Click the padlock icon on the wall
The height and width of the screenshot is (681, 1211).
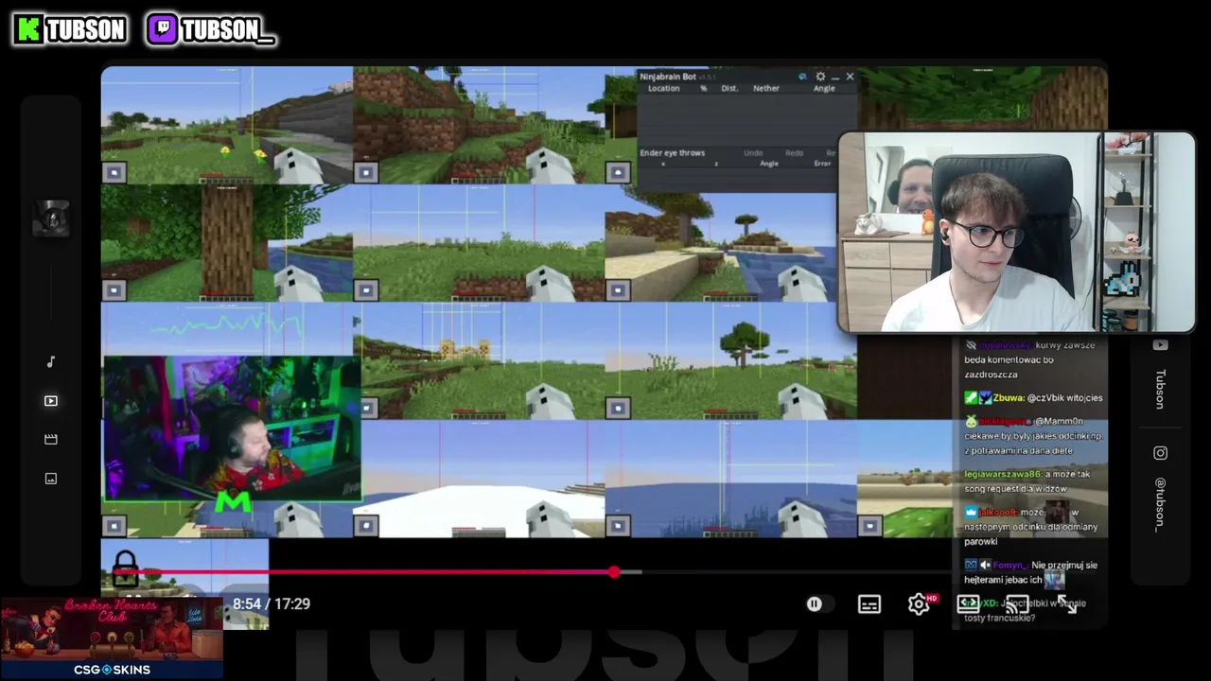click(125, 567)
